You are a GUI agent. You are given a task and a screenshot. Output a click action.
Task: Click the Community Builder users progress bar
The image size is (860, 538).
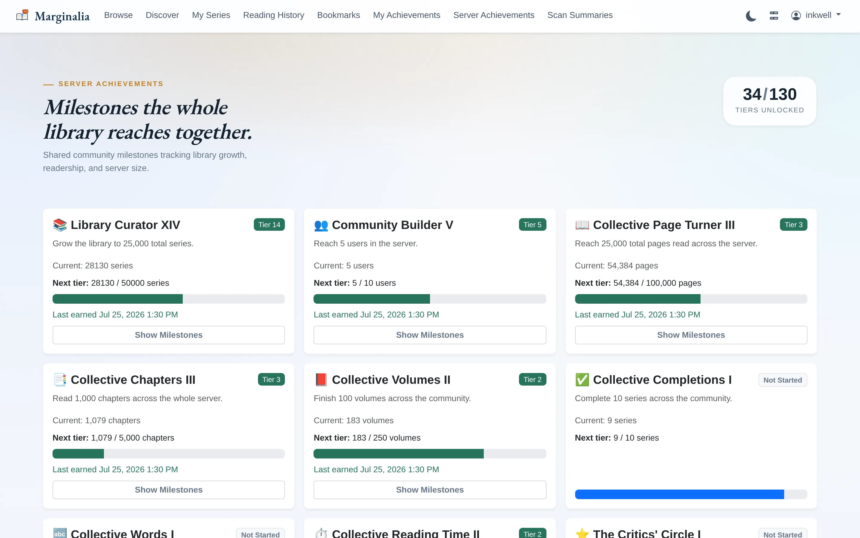pos(430,299)
